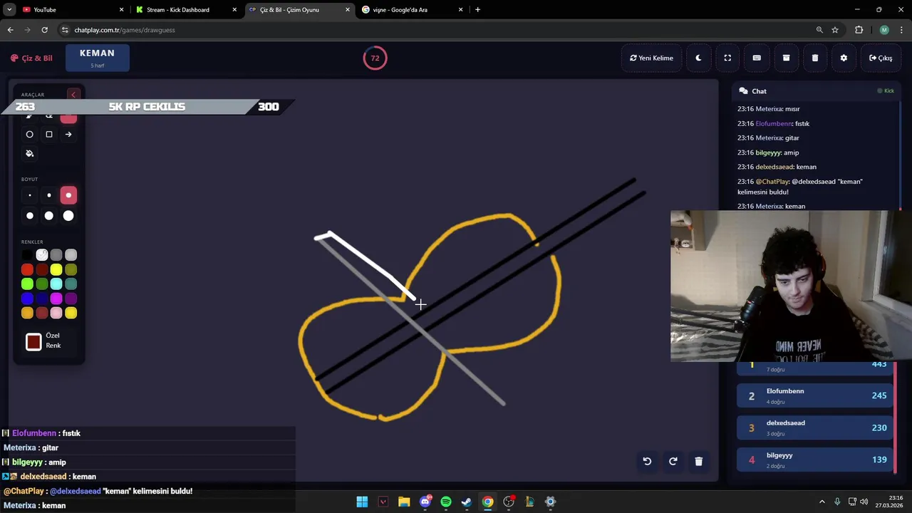
Task: Open the browser extensions menu
Action: pos(859,30)
